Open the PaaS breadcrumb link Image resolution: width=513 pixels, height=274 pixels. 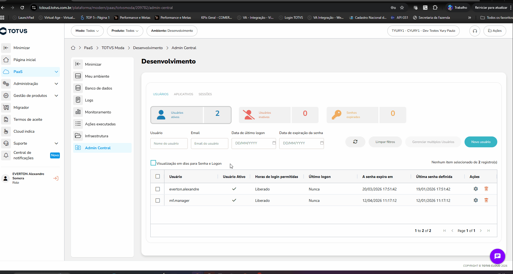click(88, 48)
